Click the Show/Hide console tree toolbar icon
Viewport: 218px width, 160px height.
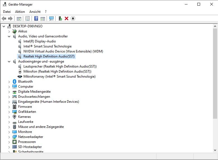(19, 18)
